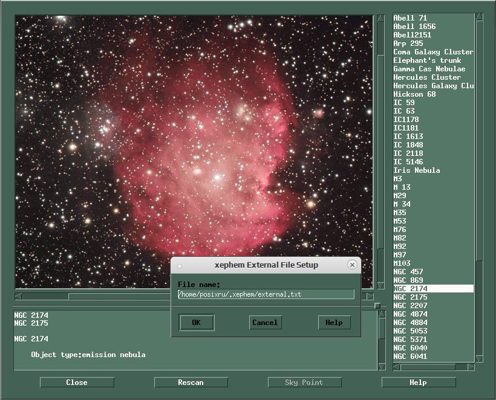496x400 pixels.
Task: Select M103 in the list
Action: (x=433, y=263)
